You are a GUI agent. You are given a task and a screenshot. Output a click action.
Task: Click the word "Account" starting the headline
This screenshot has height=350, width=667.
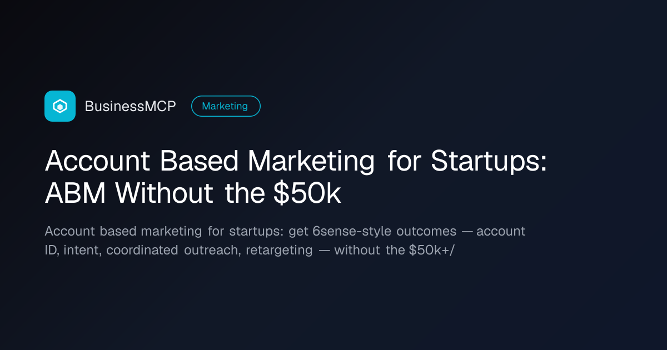coord(97,162)
